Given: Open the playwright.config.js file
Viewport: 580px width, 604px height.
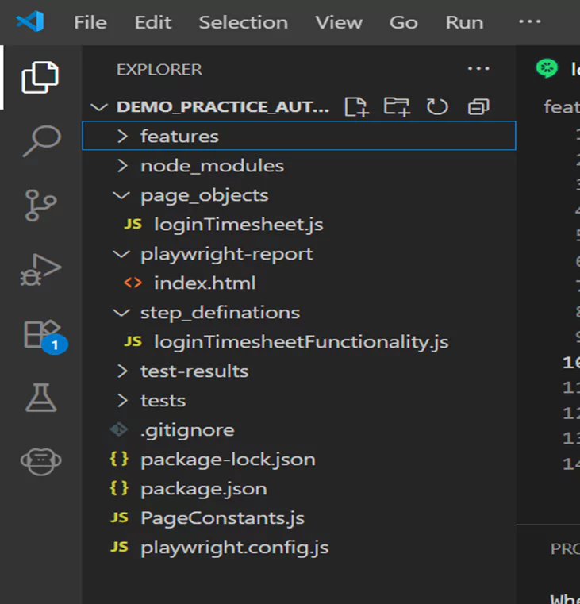Looking at the screenshot, I should click(234, 548).
